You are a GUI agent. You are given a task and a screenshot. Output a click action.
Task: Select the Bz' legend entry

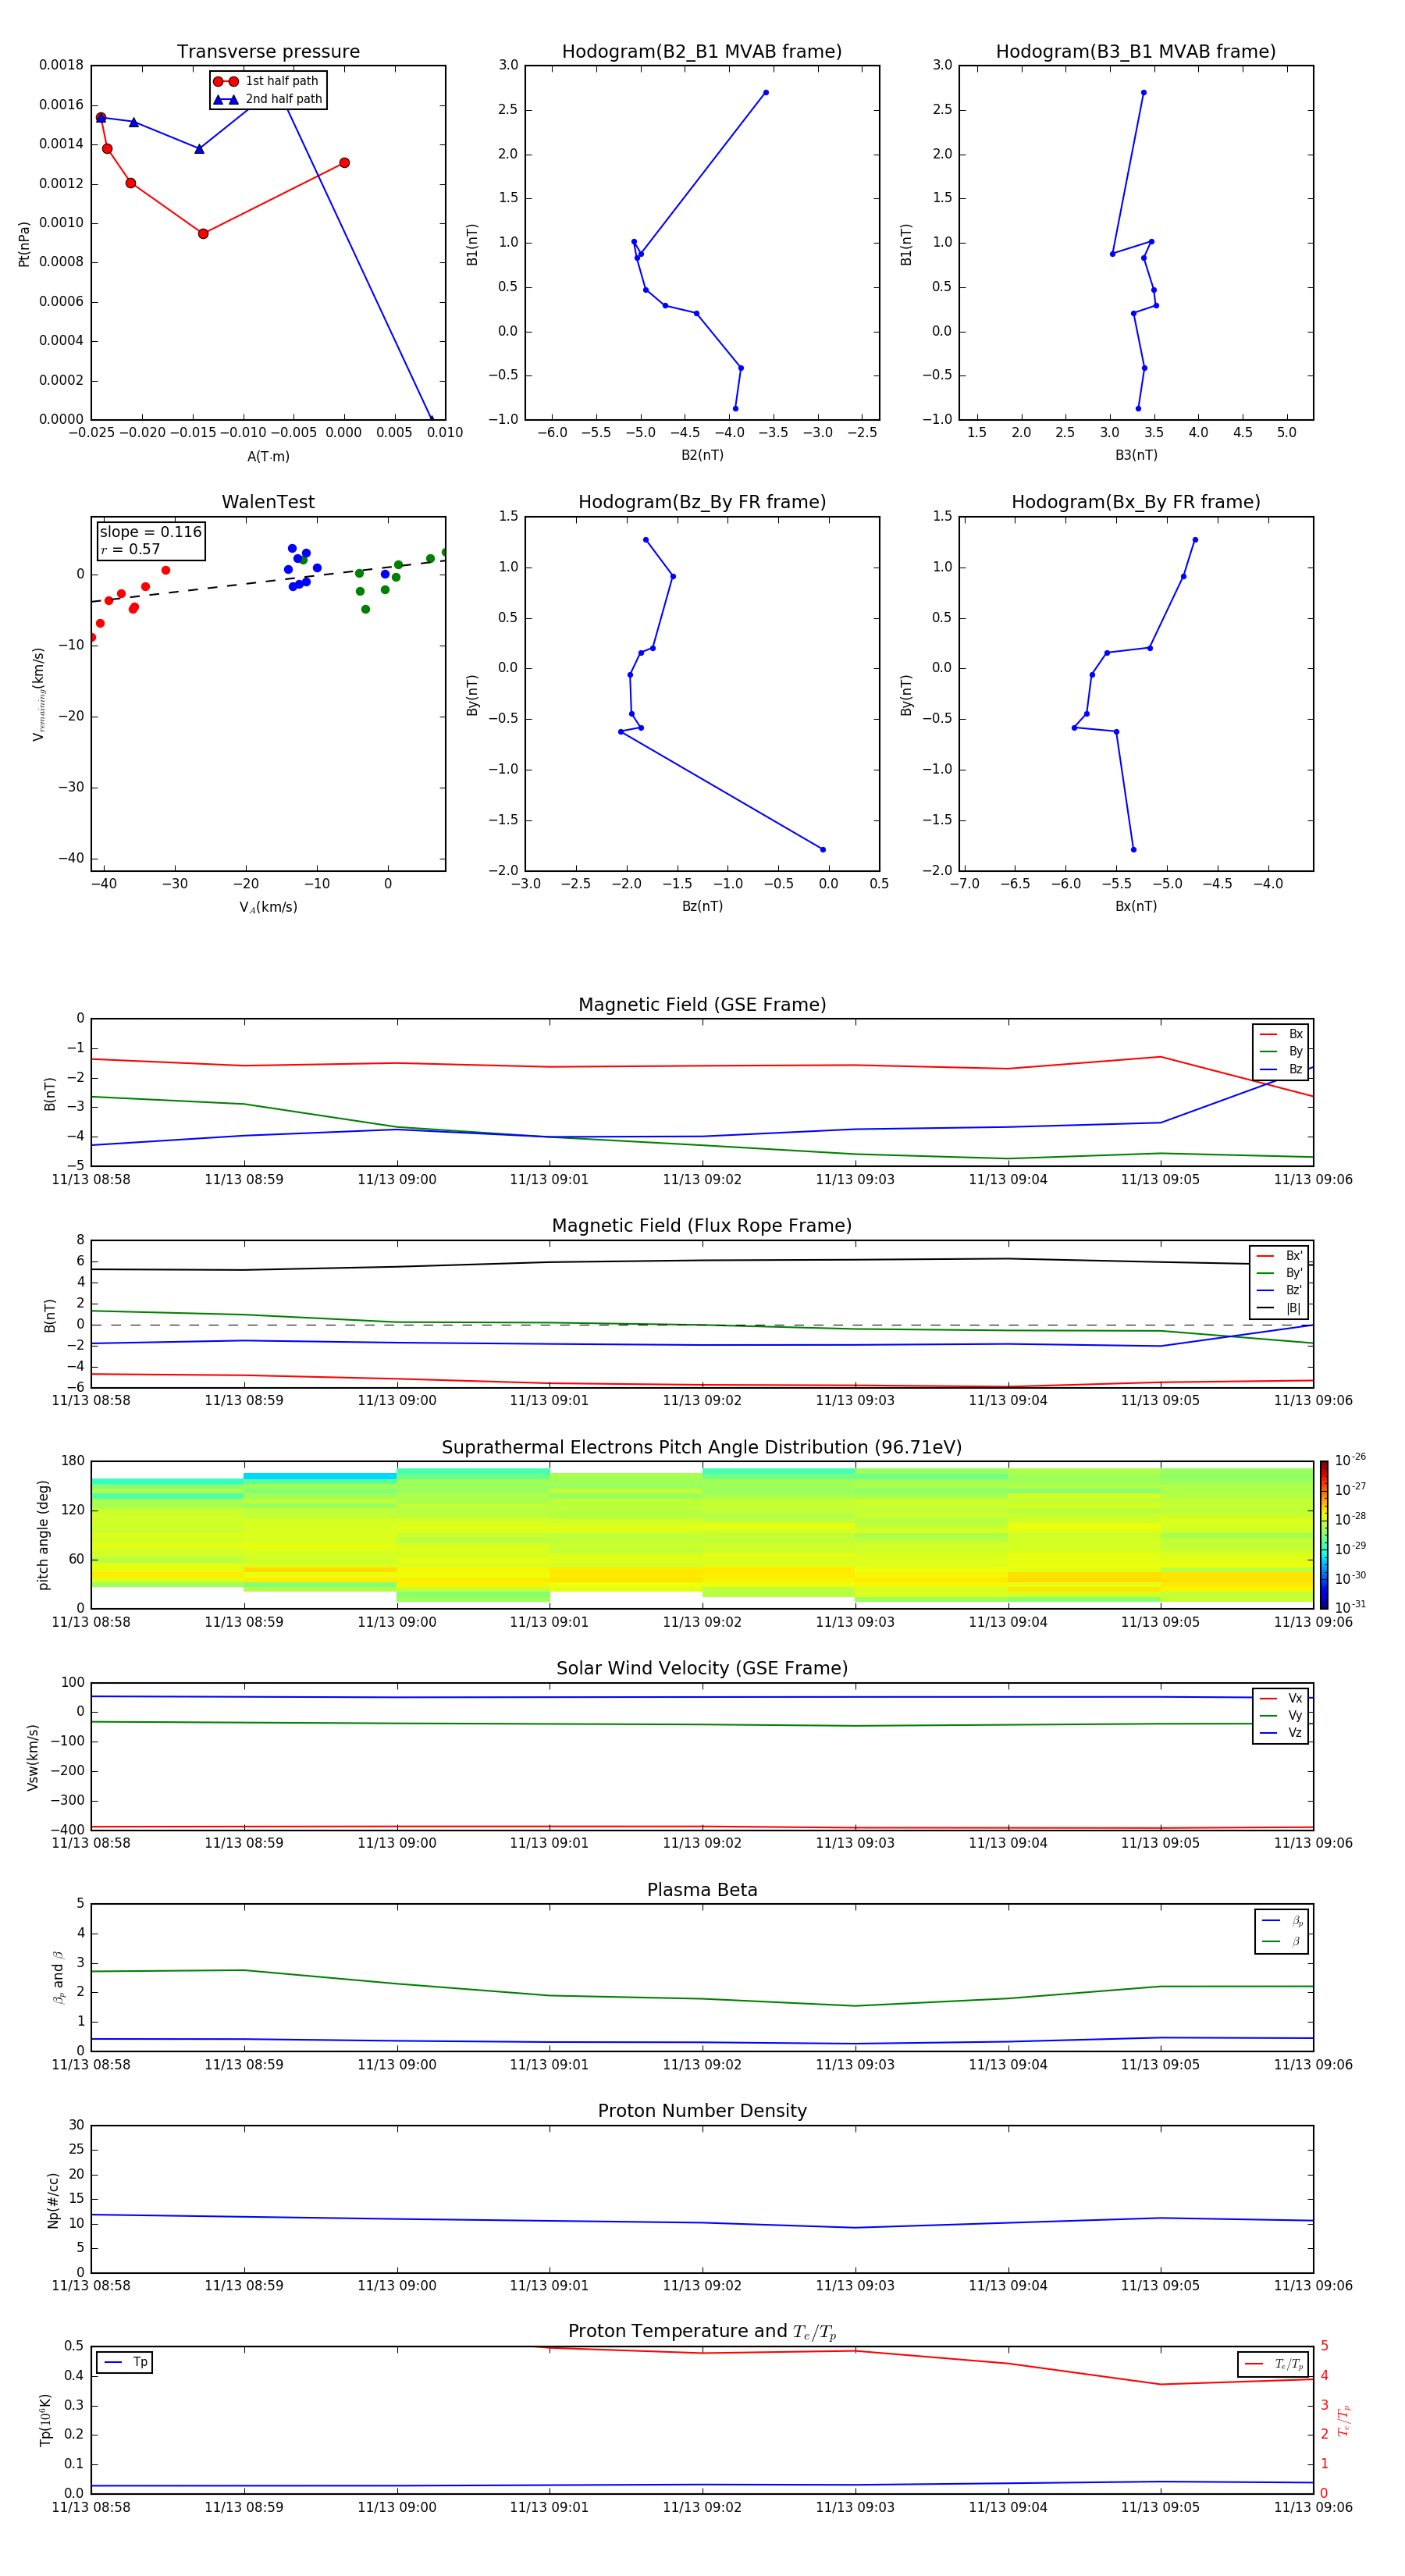(1280, 1290)
